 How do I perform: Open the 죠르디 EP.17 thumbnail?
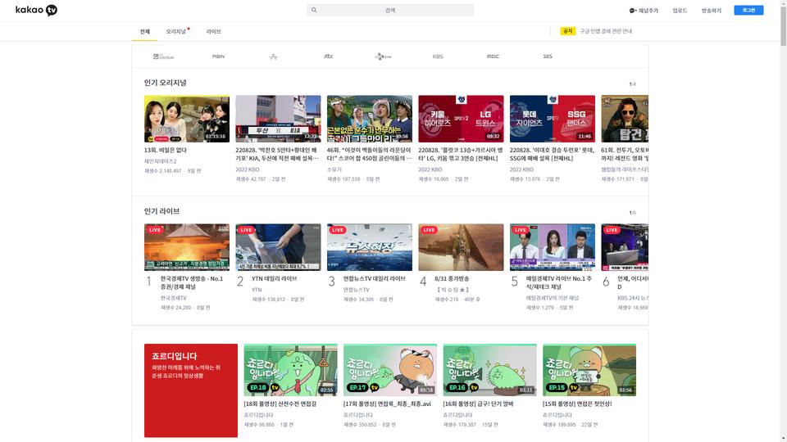(390, 370)
